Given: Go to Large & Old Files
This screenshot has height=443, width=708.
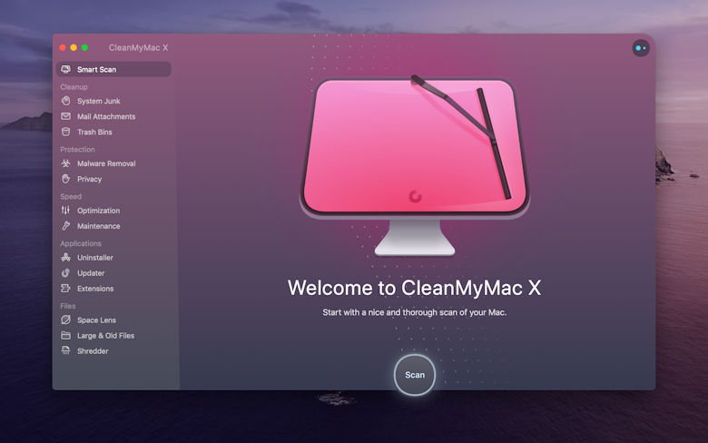Looking at the screenshot, I should [105, 336].
